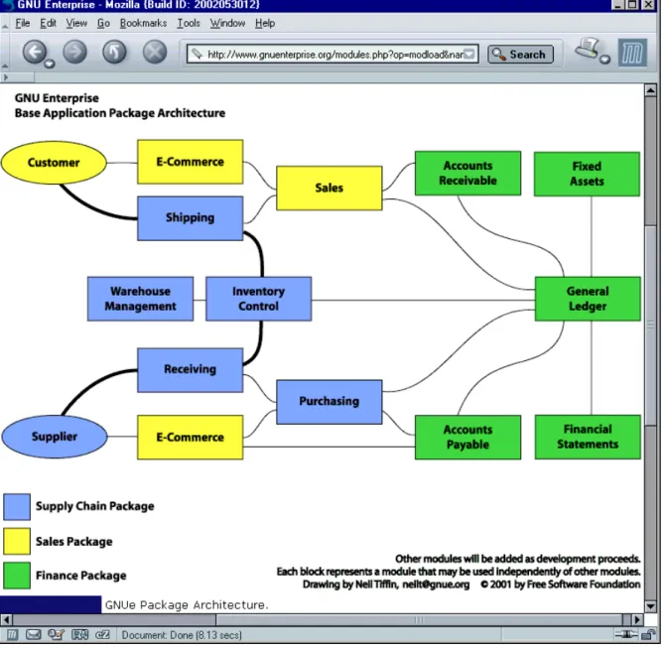Click the 'GNUe Package Architecture.' caption text
663x650 pixels.
click(x=187, y=604)
